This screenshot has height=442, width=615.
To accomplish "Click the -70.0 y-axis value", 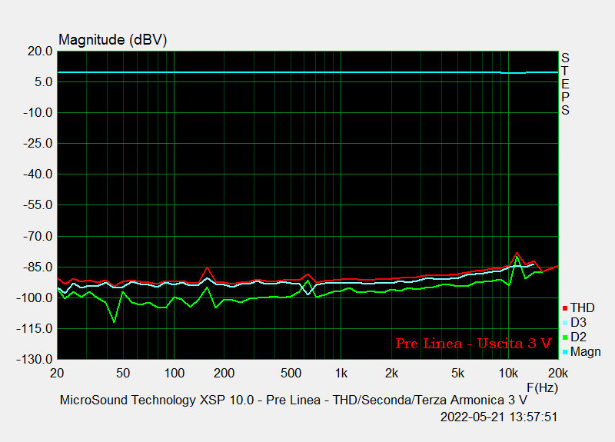I will [x=38, y=237].
